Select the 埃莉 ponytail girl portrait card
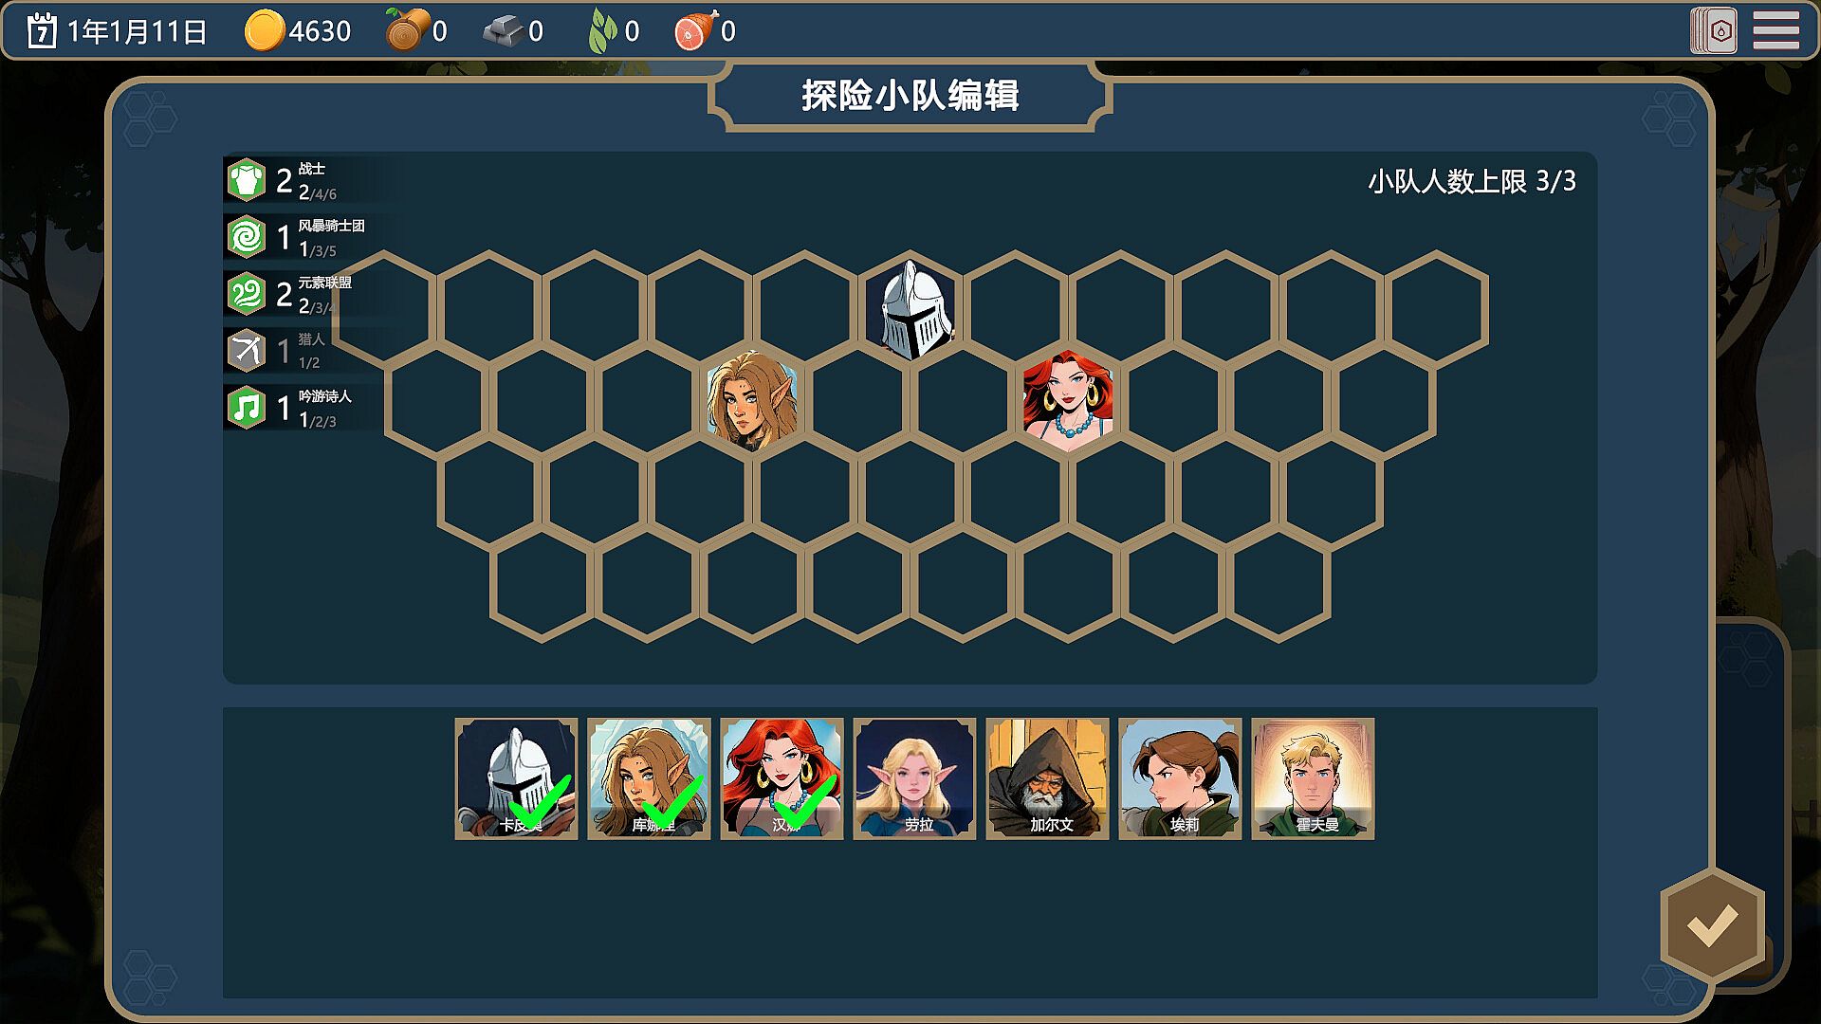 1180,778
